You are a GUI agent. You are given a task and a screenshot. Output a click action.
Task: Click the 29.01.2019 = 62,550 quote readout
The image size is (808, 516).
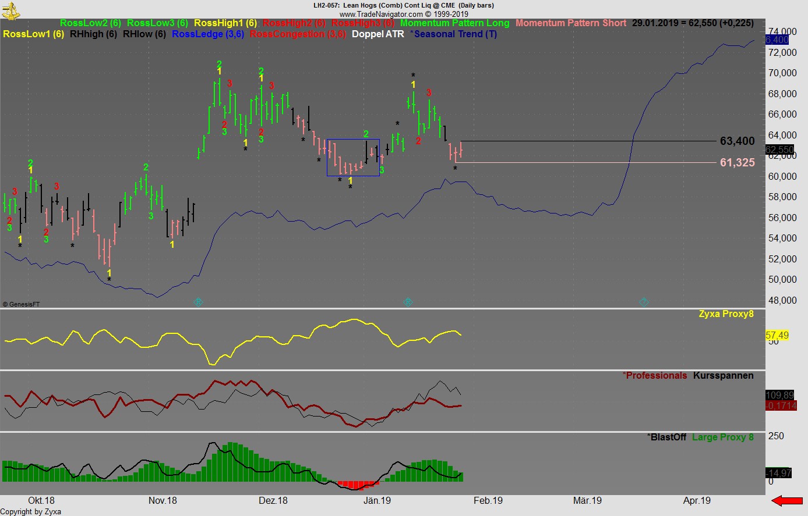point(693,23)
